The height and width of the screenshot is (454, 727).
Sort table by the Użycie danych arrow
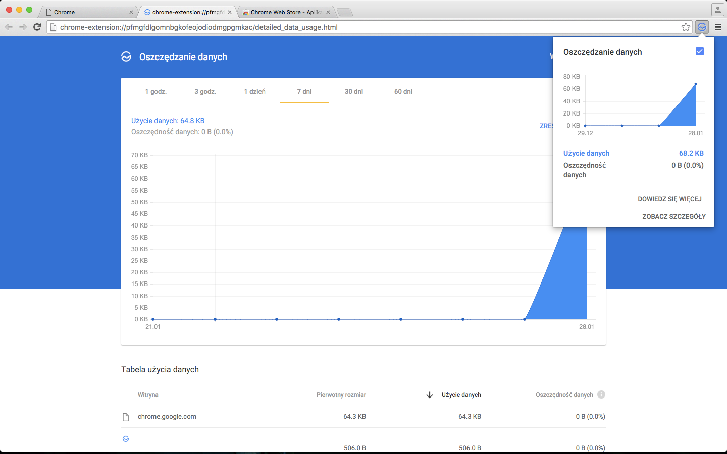coord(430,395)
